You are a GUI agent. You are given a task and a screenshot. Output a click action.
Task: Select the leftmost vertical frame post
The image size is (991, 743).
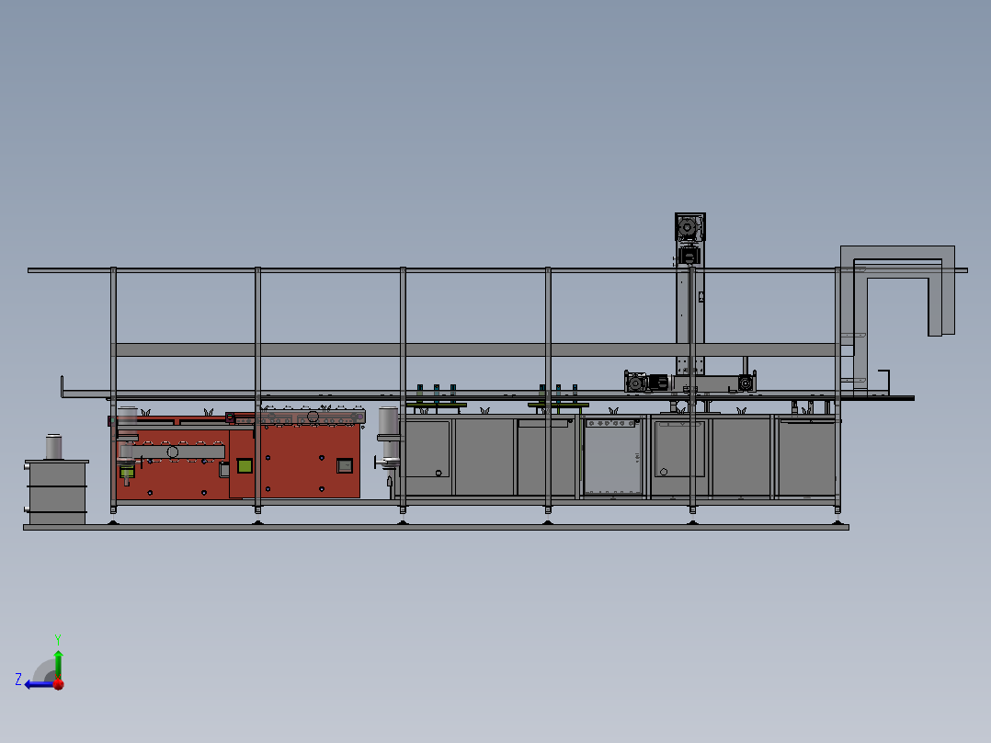(114, 389)
